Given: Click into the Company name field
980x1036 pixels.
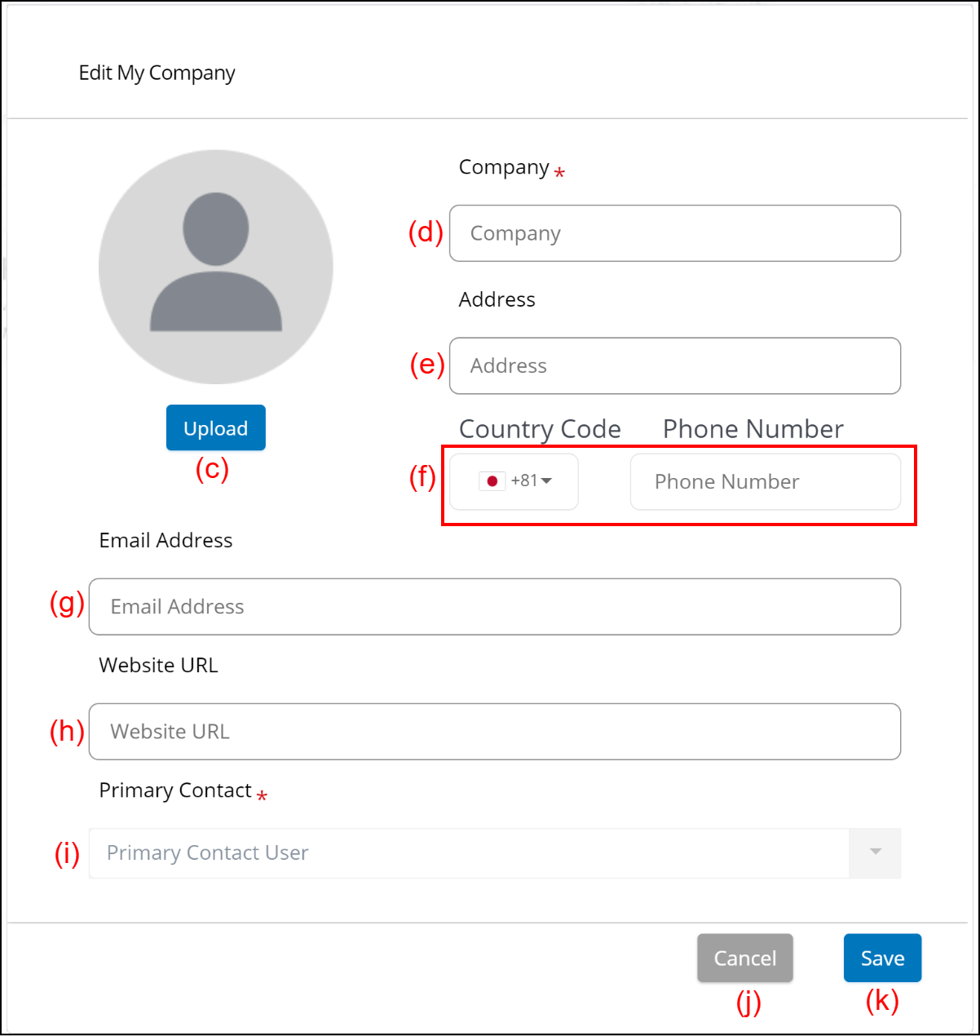Looking at the screenshot, I should click(x=674, y=233).
